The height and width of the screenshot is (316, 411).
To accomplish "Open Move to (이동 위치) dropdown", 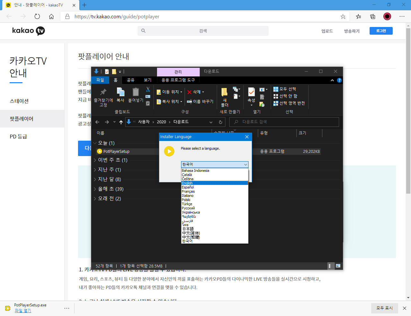I will pos(169,92).
